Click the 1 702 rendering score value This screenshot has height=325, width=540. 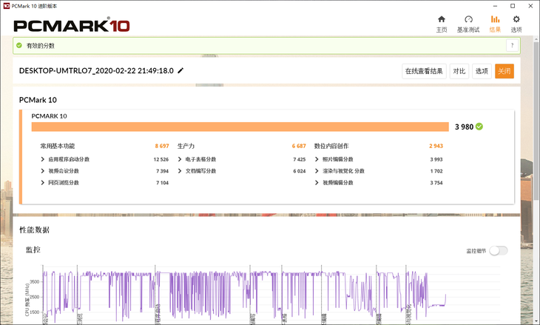[436, 171]
